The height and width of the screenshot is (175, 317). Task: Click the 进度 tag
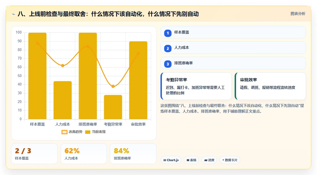click(x=209, y=160)
